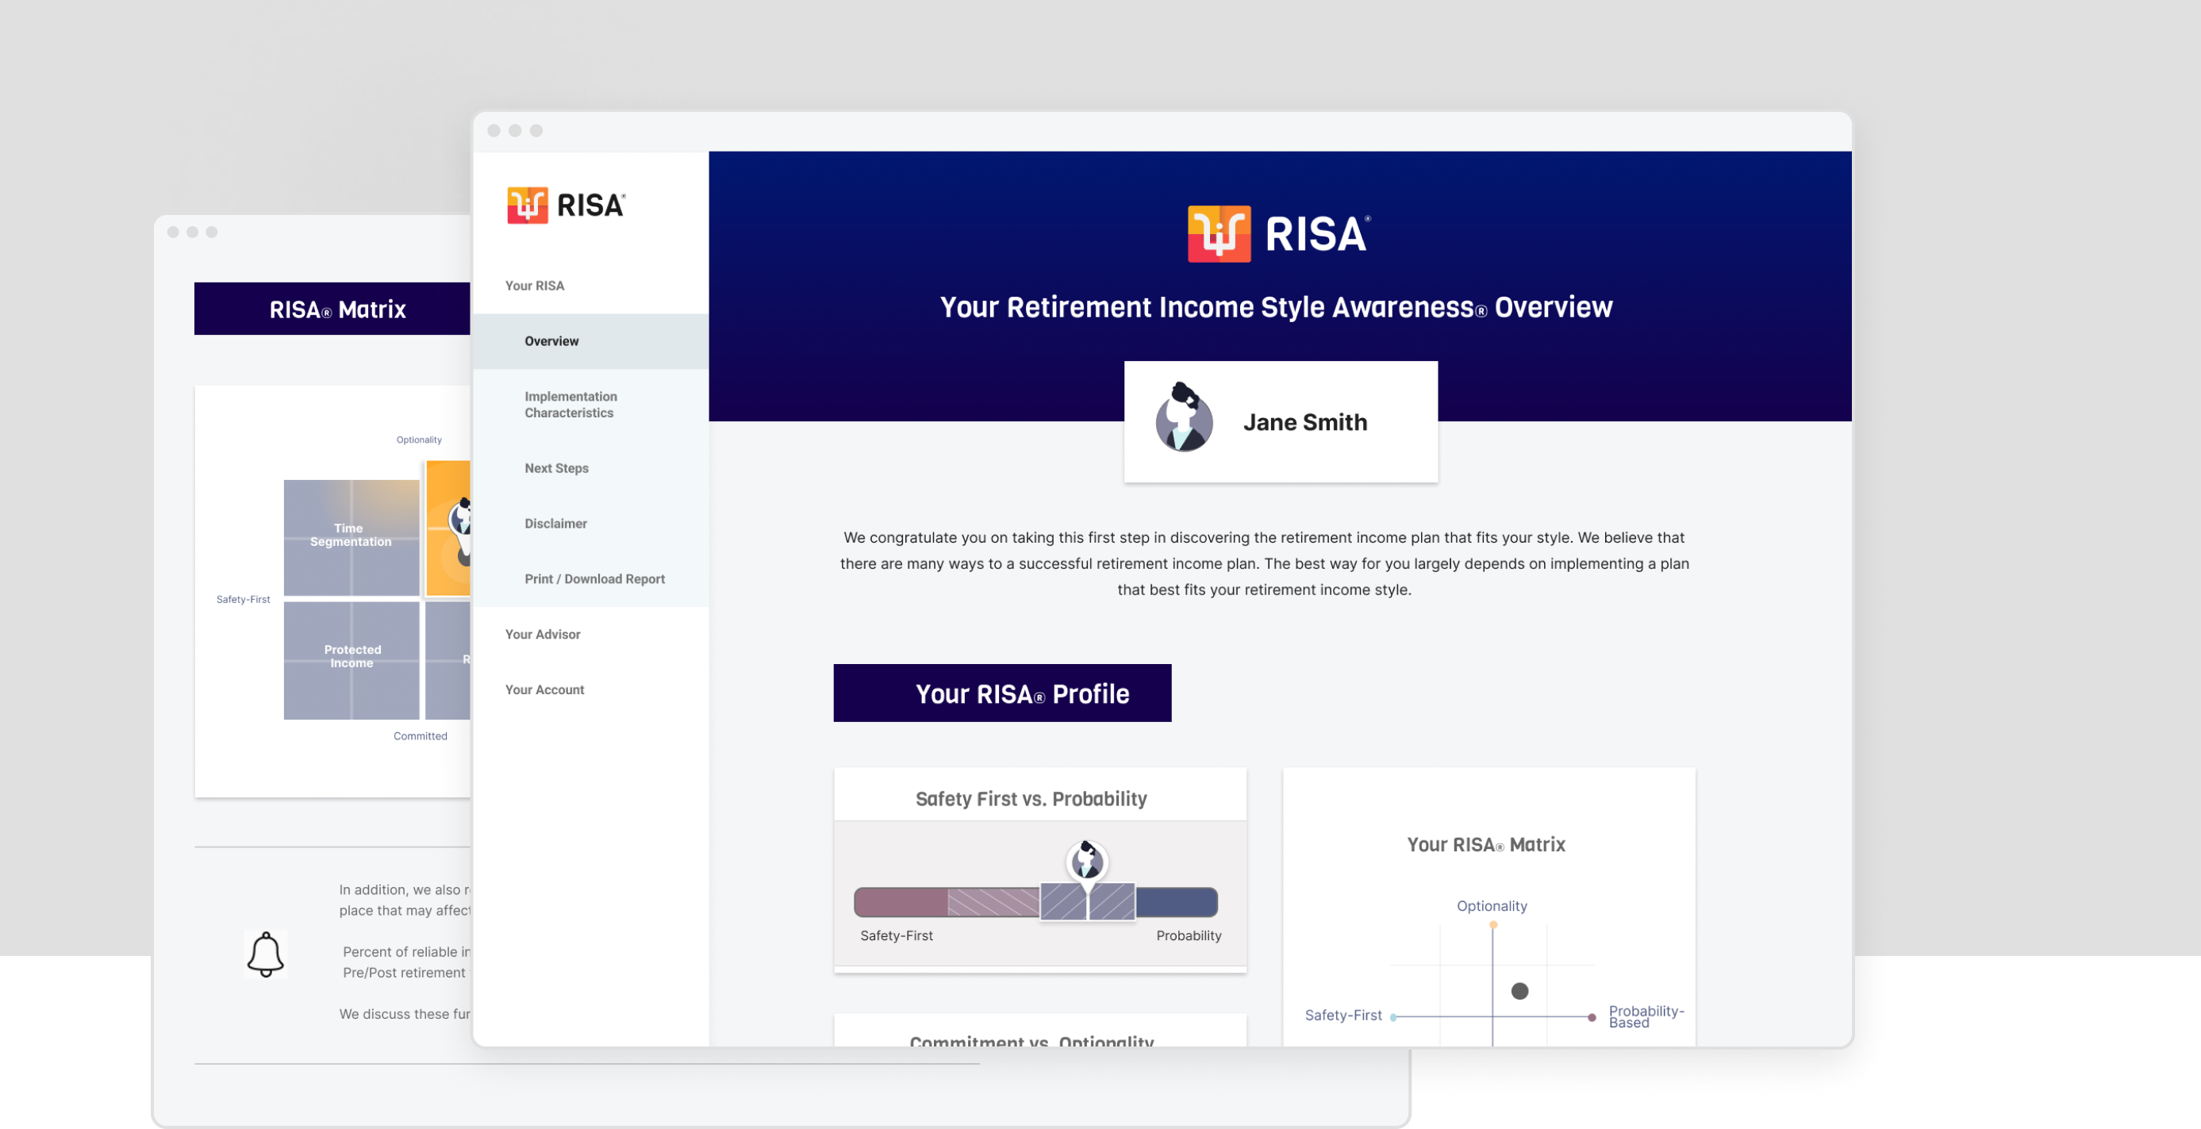Click the orange Optionality axis endpoint dot
The width and height of the screenshot is (2201, 1129).
coord(1492,925)
